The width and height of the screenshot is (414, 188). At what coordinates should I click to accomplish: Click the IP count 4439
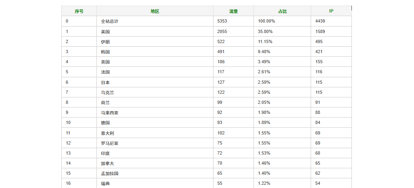[x=320, y=21]
